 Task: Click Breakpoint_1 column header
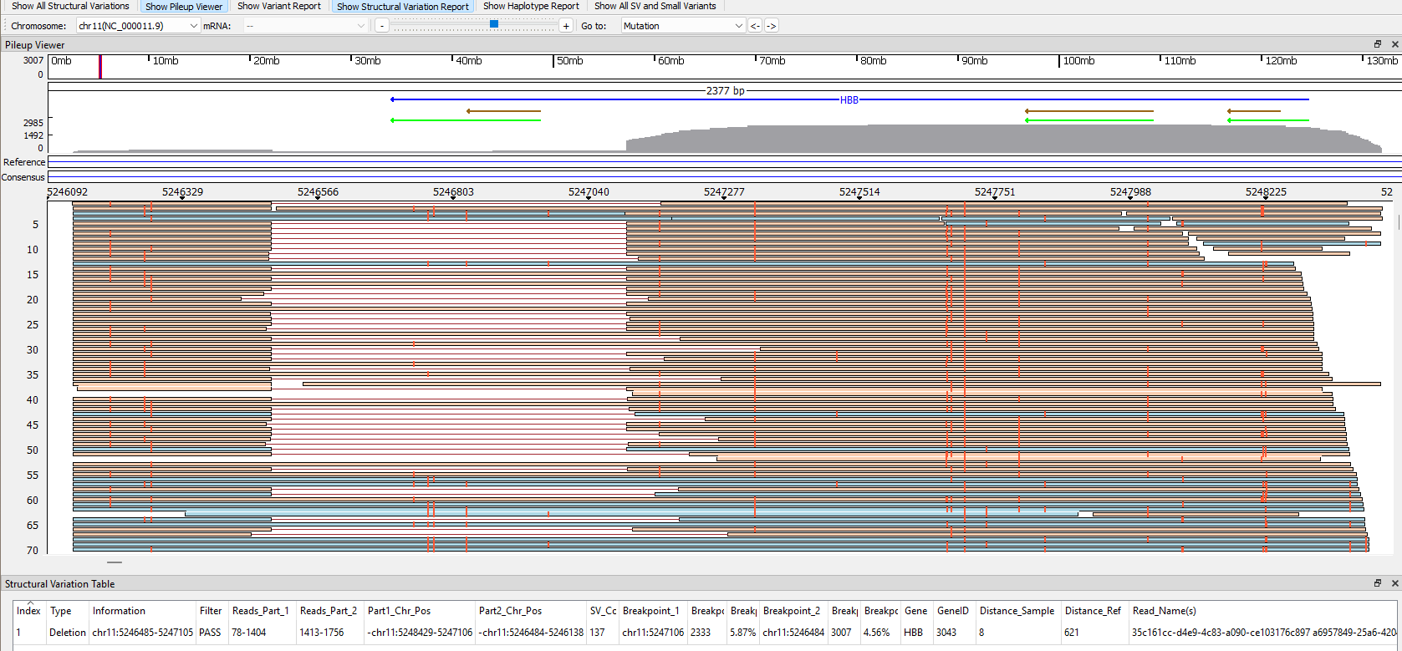(x=653, y=611)
